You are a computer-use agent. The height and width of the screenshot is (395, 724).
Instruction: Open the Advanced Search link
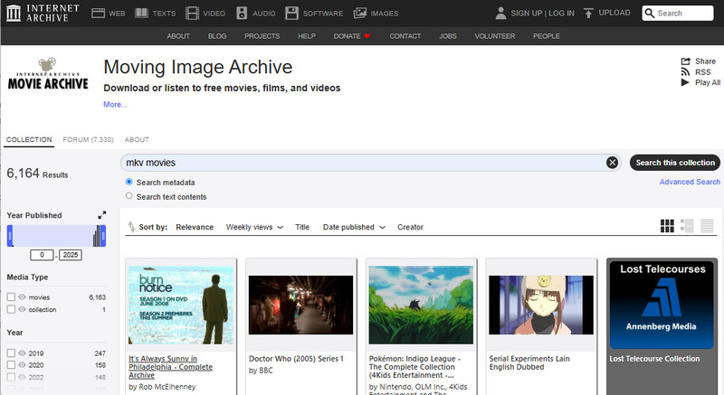pyautogui.click(x=690, y=182)
